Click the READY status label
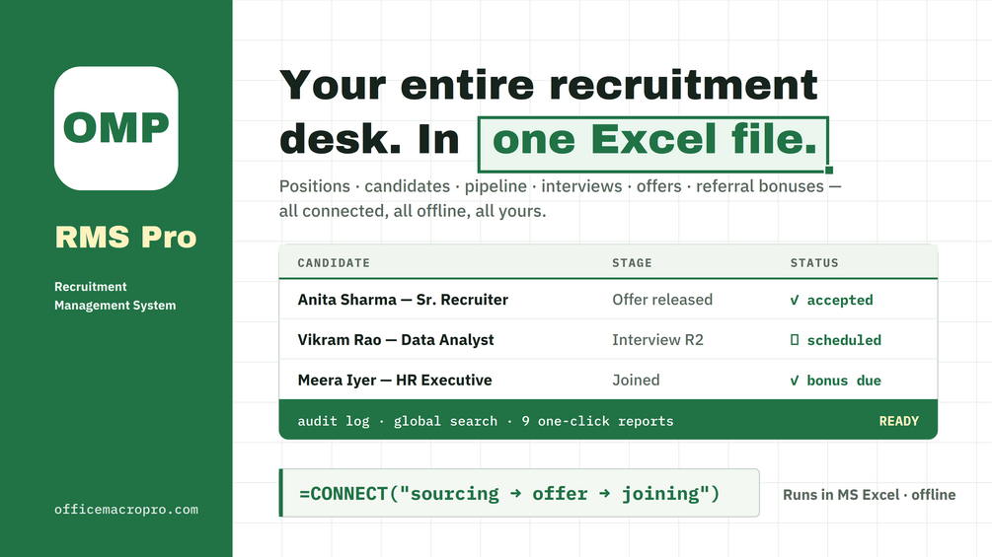The image size is (992, 557). pos(898,421)
